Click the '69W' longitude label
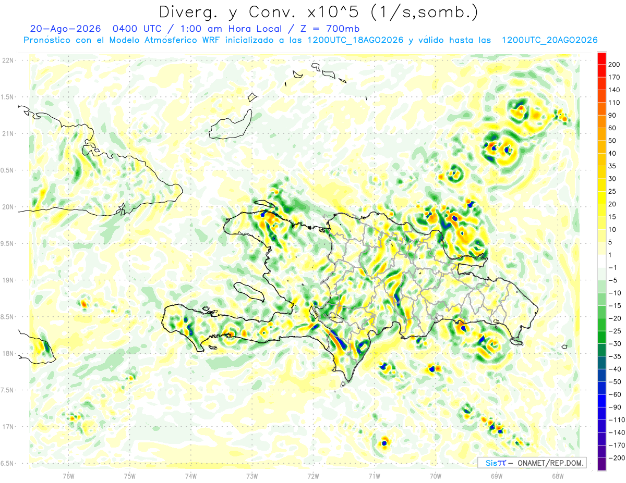Viewport: 626px width, 483px height. pyautogui.click(x=497, y=476)
